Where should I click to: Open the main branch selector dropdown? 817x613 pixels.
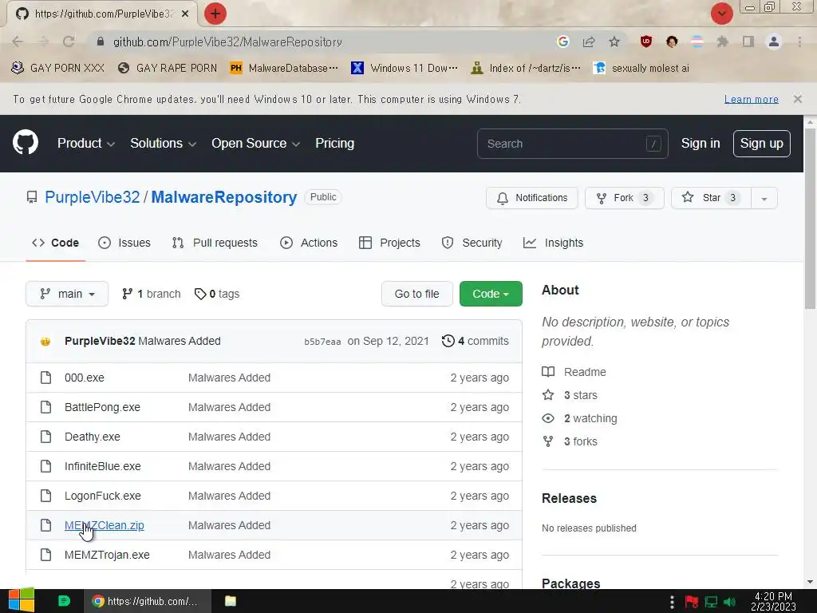click(67, 294)
